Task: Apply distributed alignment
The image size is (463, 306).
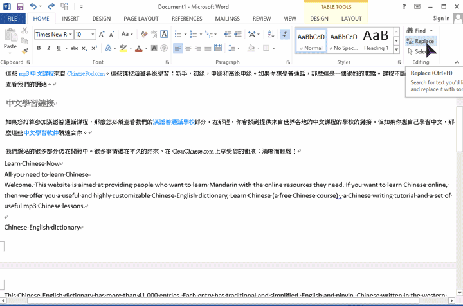Action: click(218, 48)
